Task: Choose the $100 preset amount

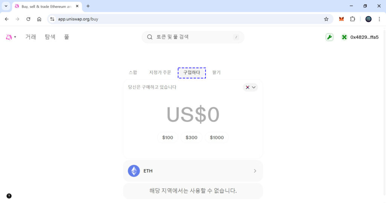Action: coord(168,137)
